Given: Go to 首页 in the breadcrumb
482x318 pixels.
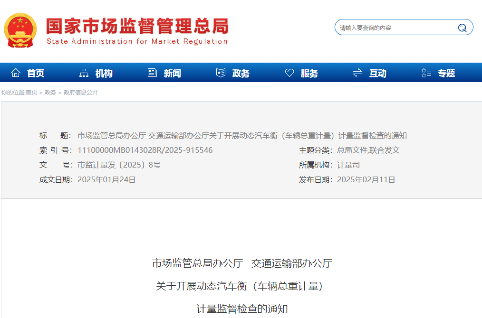Looking at the screenshot, I should click(x=31, y=93).
